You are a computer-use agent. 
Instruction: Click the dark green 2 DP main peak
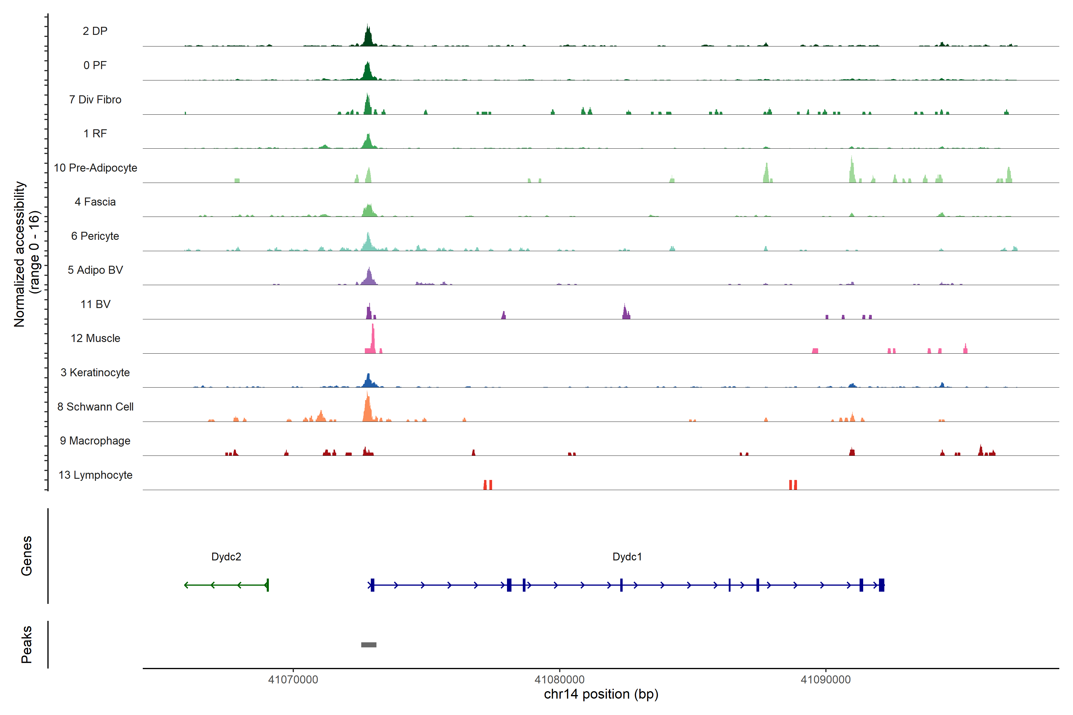point(368,36)
